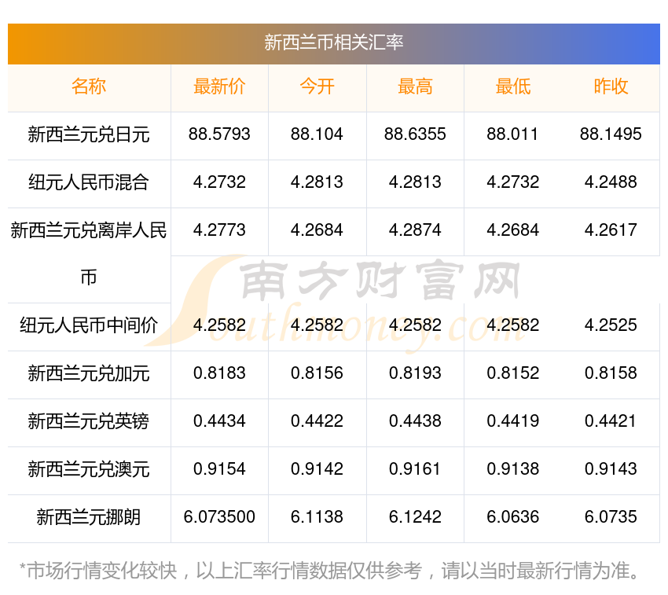The width and height of the screenshot is (668, 595).
Task: Select the 88.1495 previous close value
Action: pyautogui.click(x=611, y=134)
